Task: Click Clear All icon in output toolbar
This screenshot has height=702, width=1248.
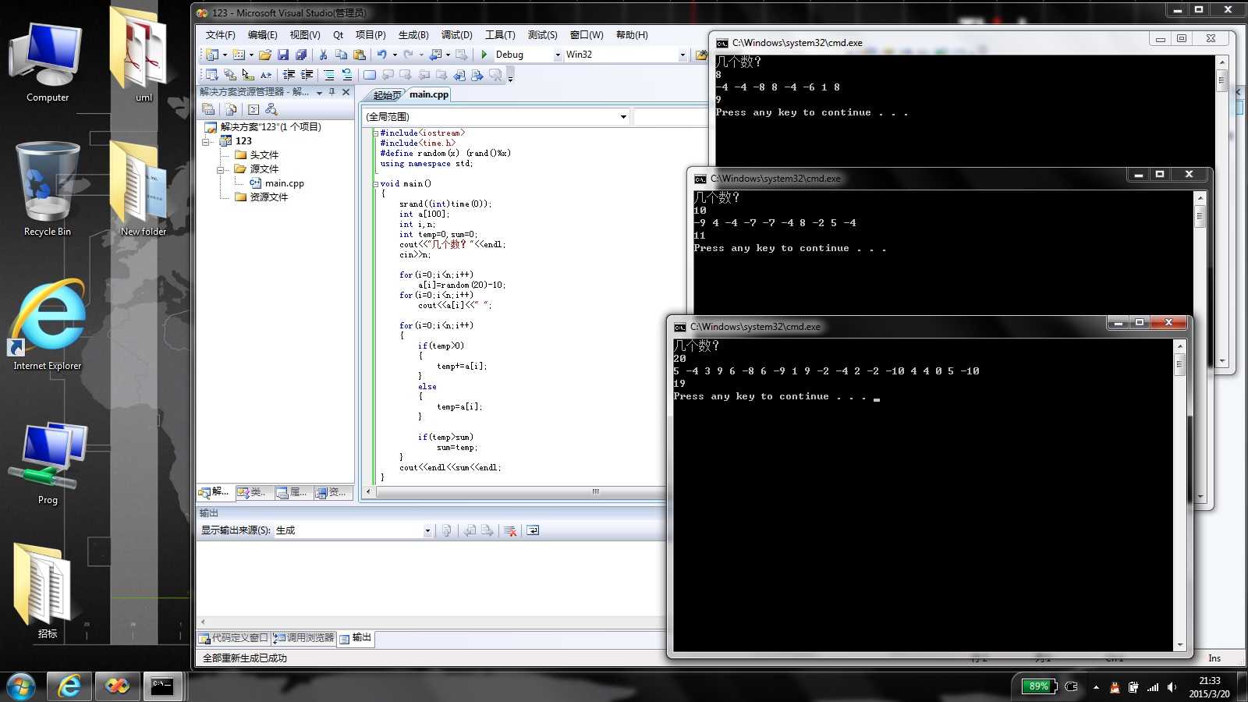Action: coord(510,530)
